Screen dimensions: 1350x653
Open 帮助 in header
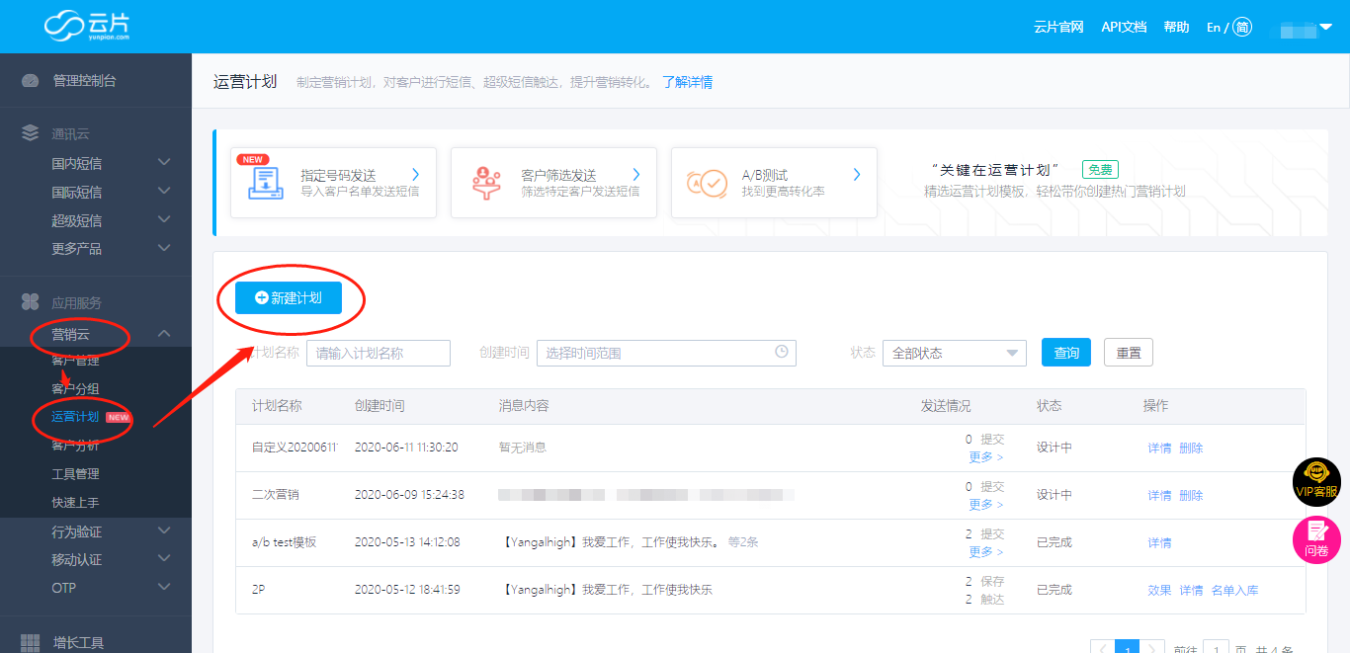click(1176, 27)
